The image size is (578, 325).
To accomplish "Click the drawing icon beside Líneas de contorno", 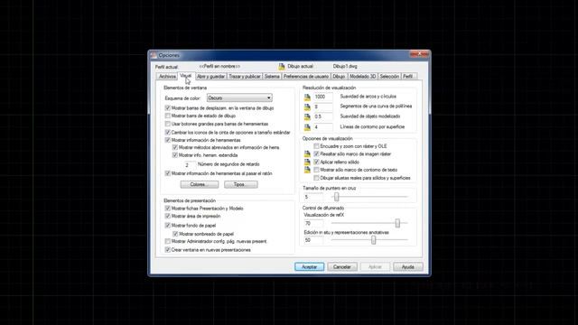I will tap(307, 127).
